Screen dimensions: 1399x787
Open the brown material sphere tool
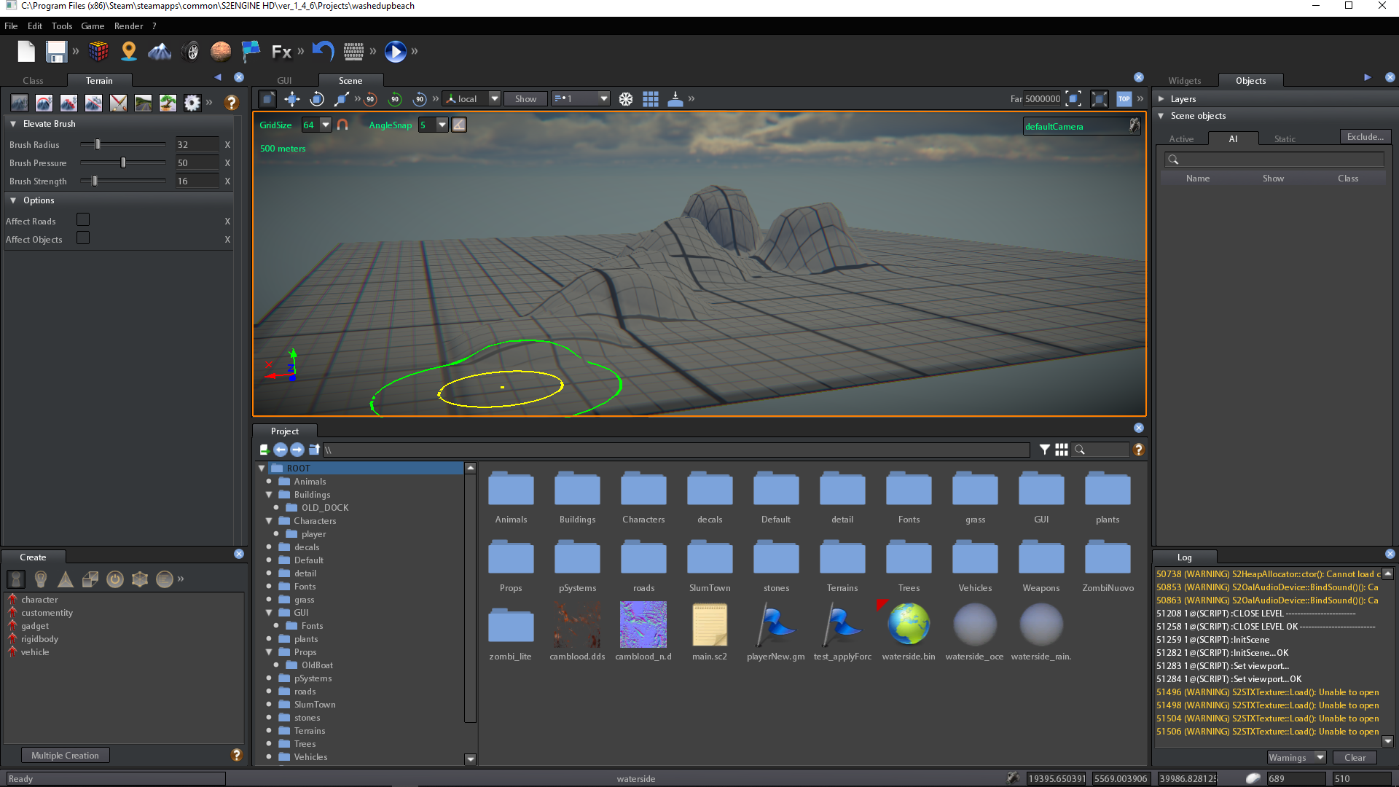click(221, 52)
